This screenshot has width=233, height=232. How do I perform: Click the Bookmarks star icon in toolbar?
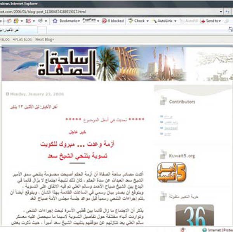55,21
